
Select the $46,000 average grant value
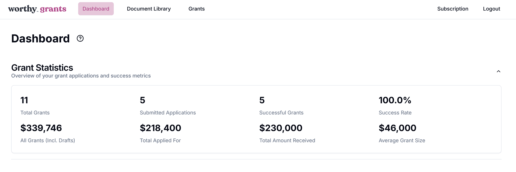tap(397, 128)
